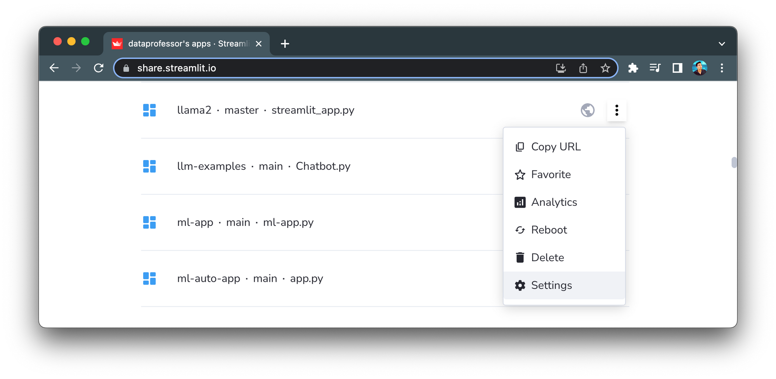Click the llama2 app dashboard icon
776x379 pixels.
pyautogui.click(x=149, y=110)
